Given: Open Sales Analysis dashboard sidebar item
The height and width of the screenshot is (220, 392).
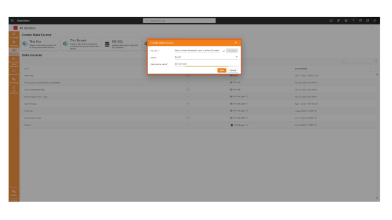Looking at the screenshot, I should click(14, 62).
